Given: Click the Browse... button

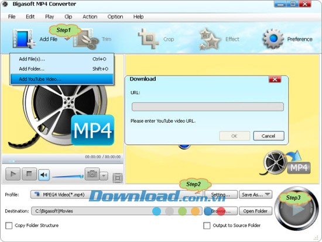Looking at the screenshot, I should [x=221, y=211].
